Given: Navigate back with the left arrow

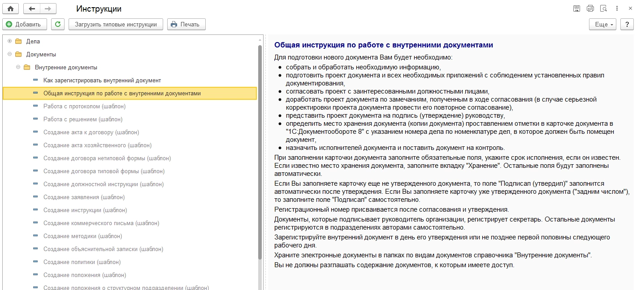Looking at the screenshot, I should click(31, 9).
